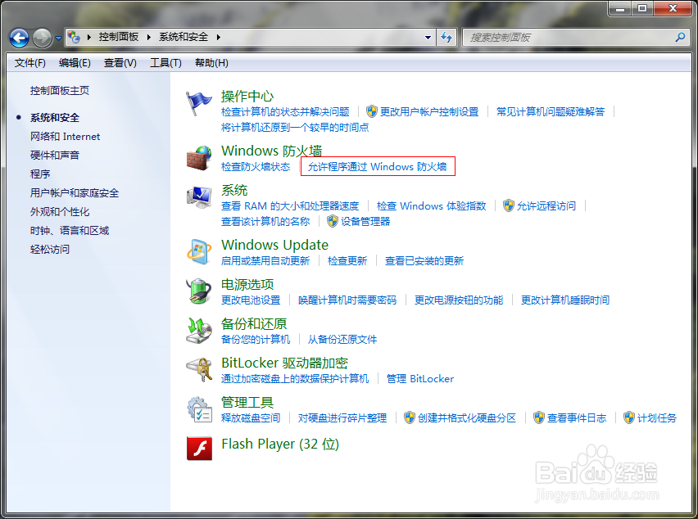This screenshot has height=519, width=698.
Task: Open 检查更新 link
Action: [x=347, y=260]
